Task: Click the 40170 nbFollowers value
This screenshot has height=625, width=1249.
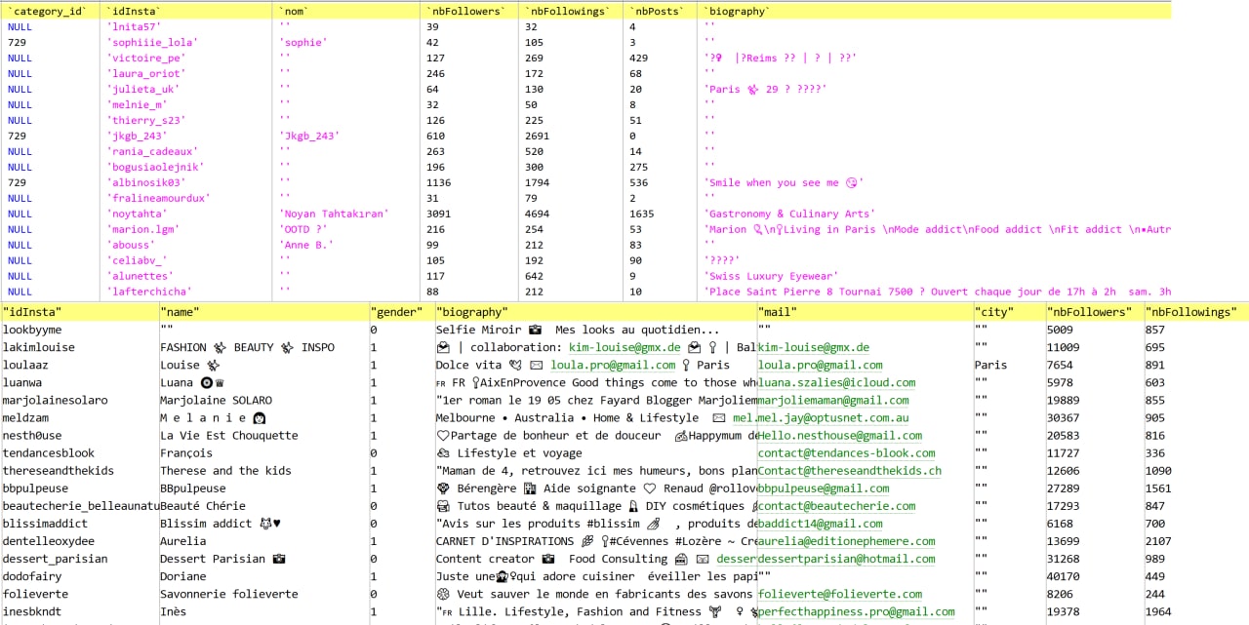Action: tap(1063, 575)
